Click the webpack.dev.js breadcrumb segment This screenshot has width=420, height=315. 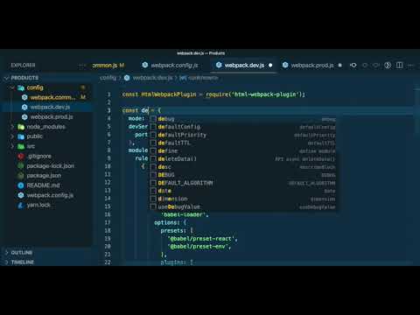click(152, 78)
